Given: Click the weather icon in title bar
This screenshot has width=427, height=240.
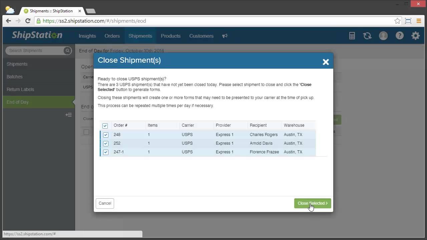Looking at the screenshot, I should pos(10,10).
